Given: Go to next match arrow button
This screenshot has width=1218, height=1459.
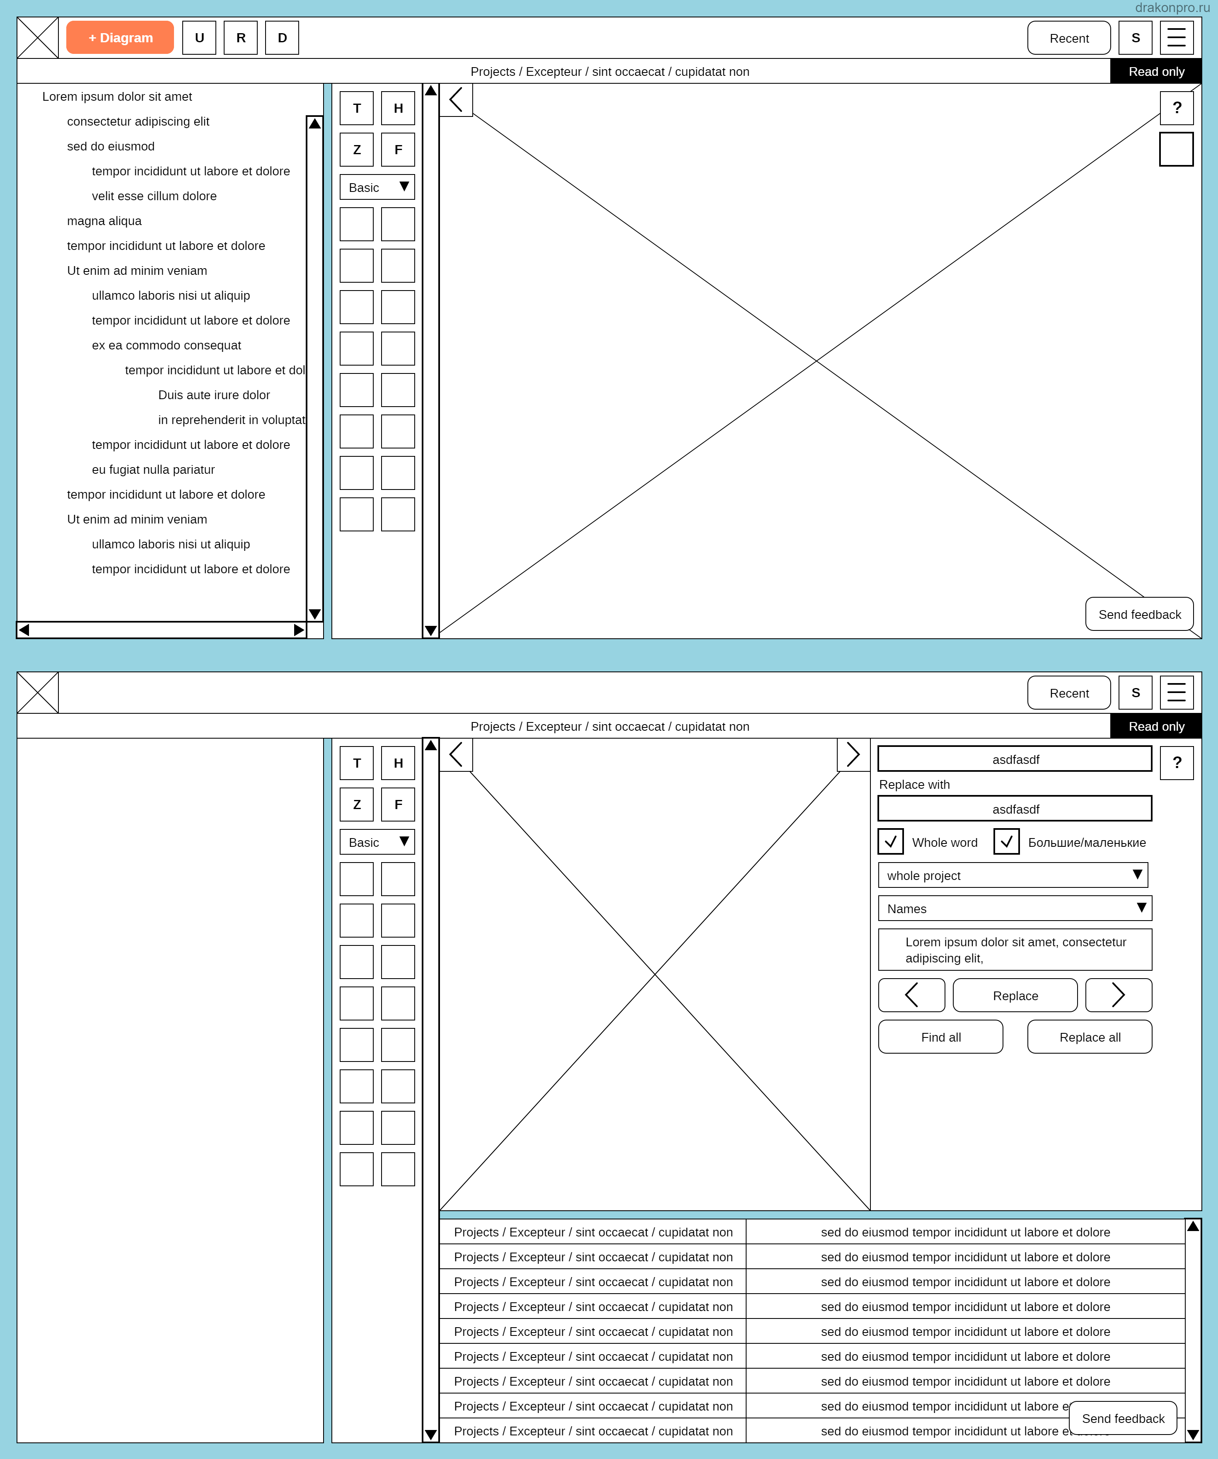Looking at the screenshot, I should pyautogui.click(x=1118, y=995).
